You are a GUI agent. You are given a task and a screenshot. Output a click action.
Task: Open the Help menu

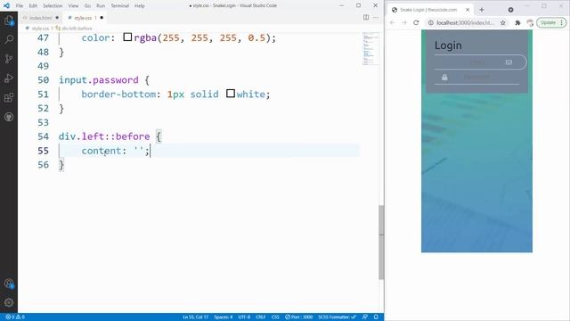click(x=140, y=6)
